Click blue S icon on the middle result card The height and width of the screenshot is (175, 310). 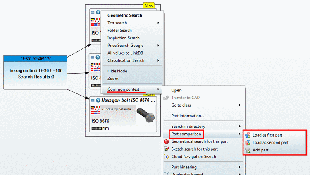pyautogui.click(x=98, y=58)
